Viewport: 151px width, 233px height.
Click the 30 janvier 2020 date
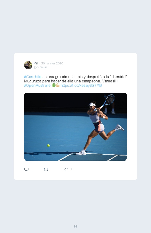click(x=52, y=63)
